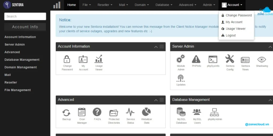273x136 pixels.
Task: Click the bar chart stats icon
Action: (57, 5)
